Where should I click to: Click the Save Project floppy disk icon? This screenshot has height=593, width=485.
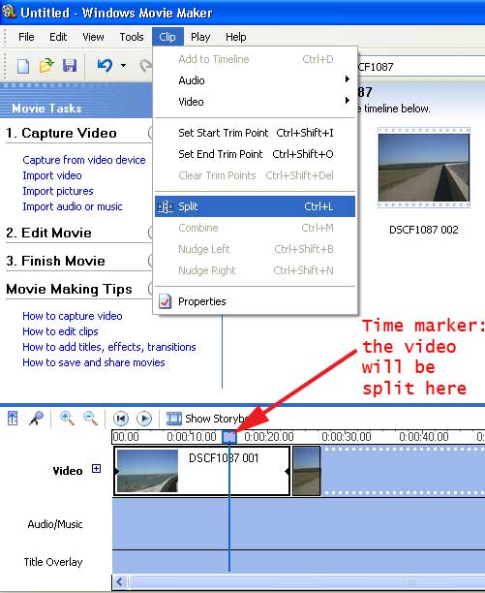click(x=70, y=66)
